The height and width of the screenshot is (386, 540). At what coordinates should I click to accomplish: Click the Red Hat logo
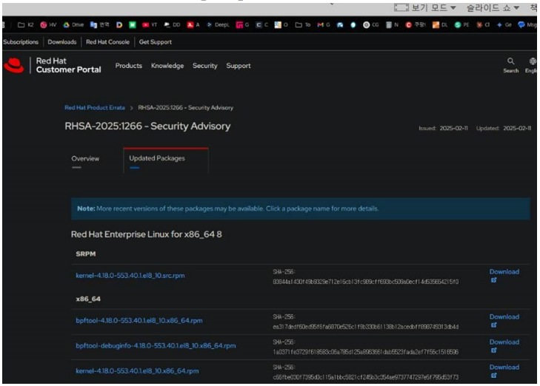tap(14, 65)
